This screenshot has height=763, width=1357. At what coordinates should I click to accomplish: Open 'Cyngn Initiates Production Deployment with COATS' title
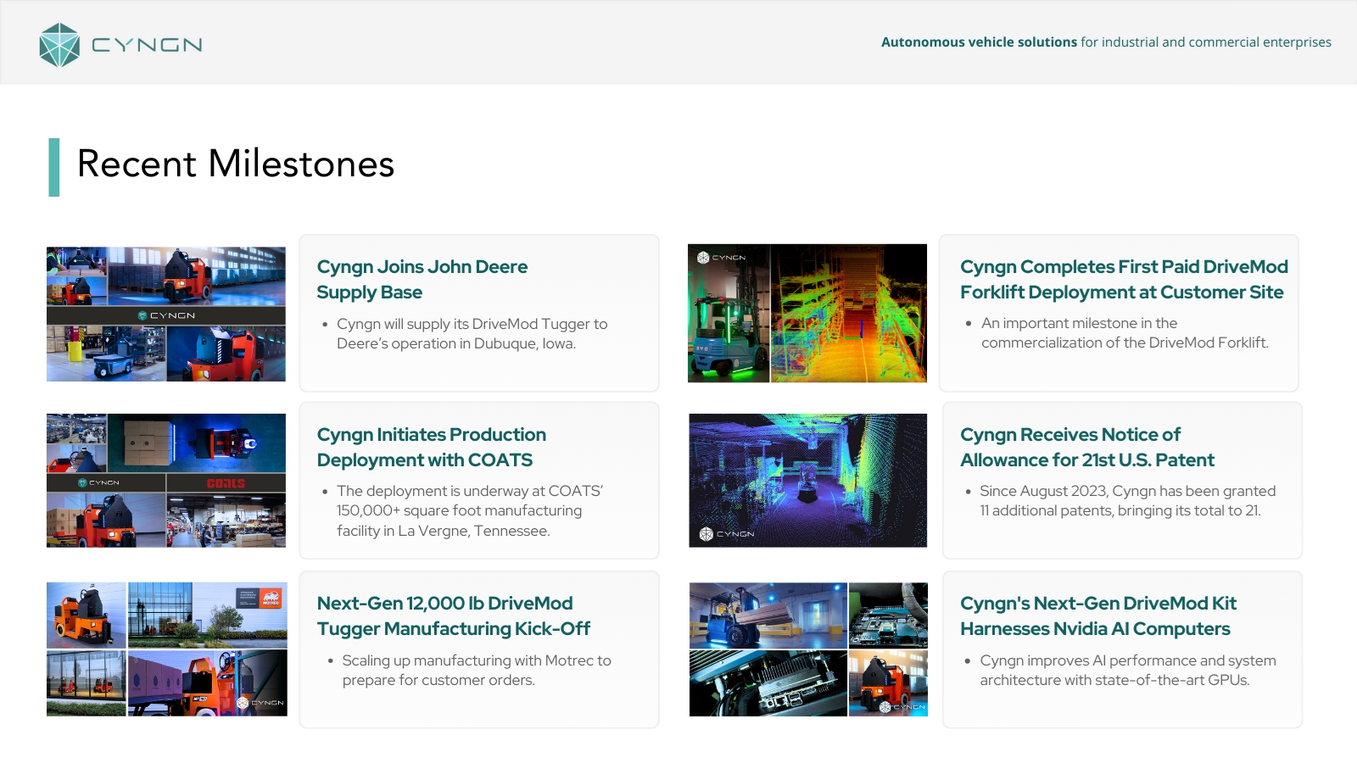(431, 447)
